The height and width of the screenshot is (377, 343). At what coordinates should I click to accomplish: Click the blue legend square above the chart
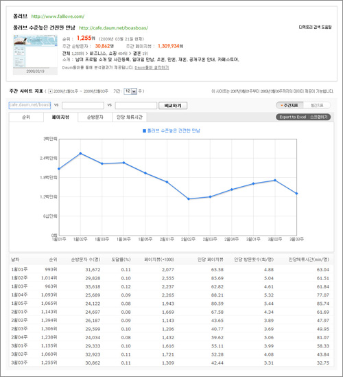[x=144, y=130]
